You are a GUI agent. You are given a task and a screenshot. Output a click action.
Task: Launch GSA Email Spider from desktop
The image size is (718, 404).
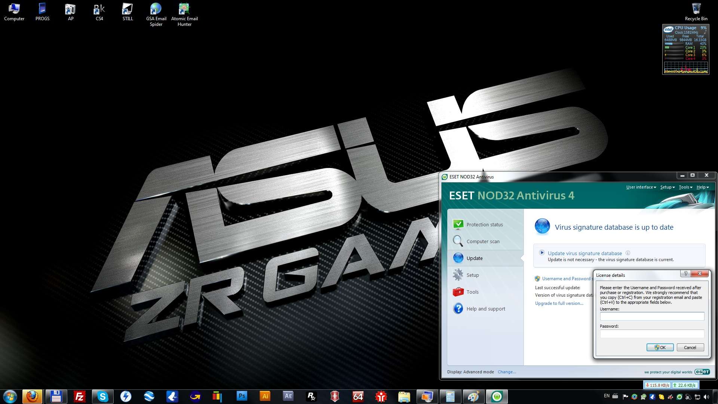(x=156, y=15)
